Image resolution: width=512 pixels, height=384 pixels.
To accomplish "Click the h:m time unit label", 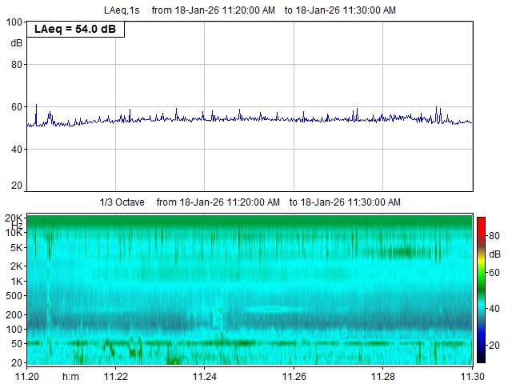I will [x=71, y=375].
